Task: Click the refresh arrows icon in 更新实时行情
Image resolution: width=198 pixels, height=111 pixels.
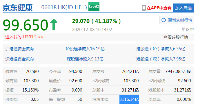Action: [x=164, y=20]
